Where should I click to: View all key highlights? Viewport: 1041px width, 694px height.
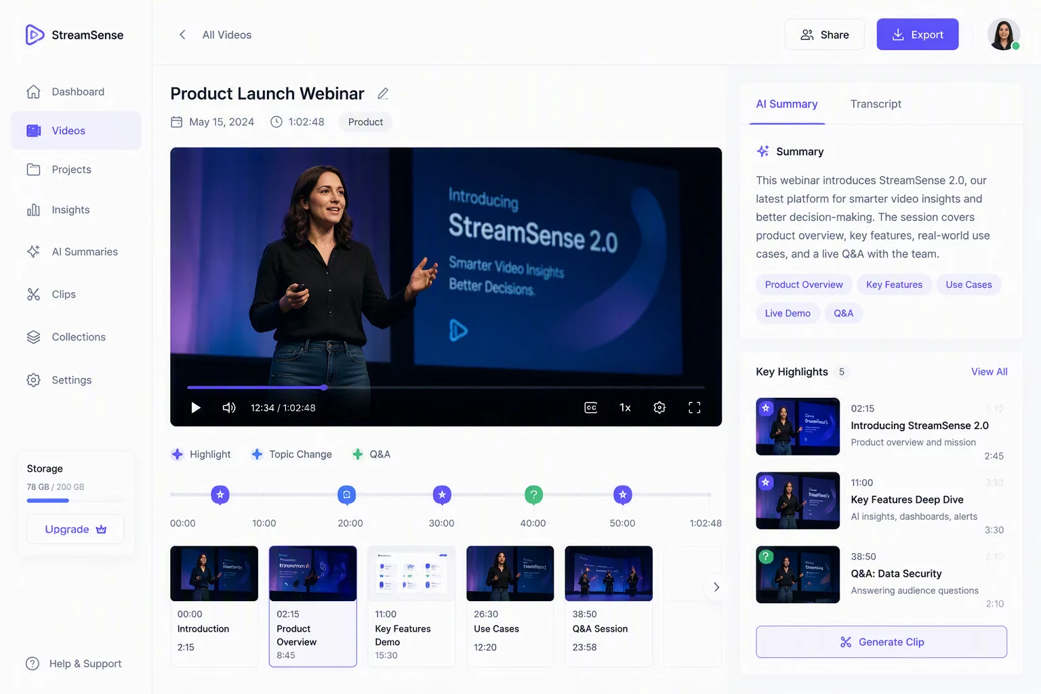click(x=989, y=371)
